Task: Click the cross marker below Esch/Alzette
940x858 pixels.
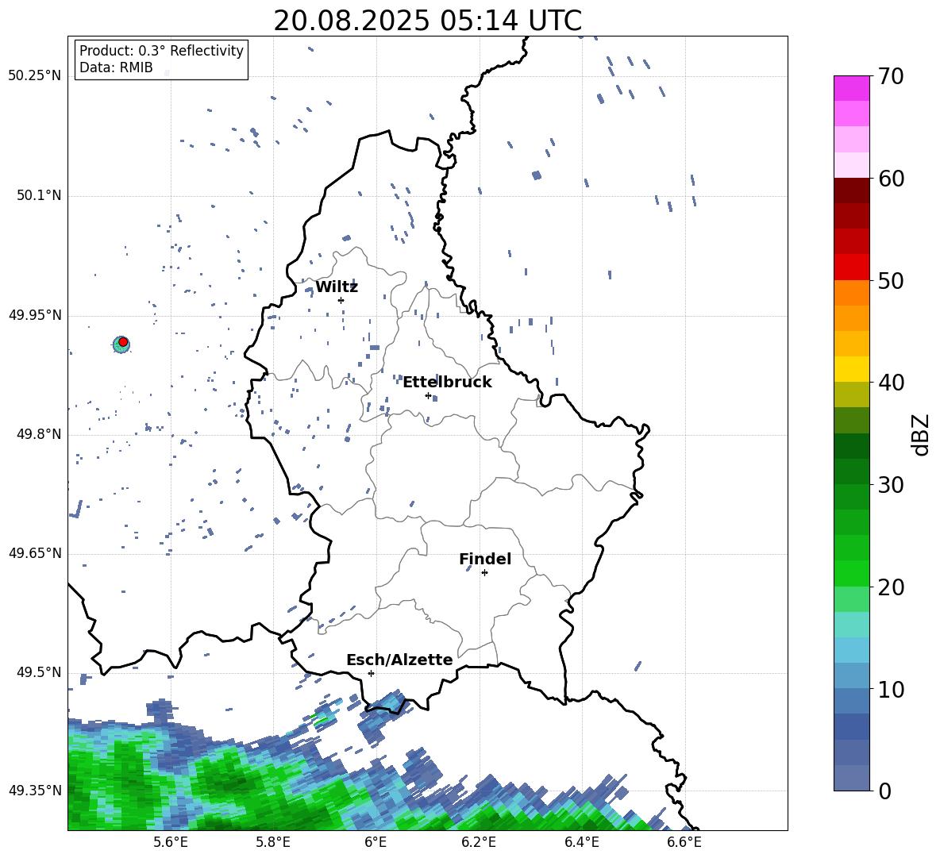Action: pos(371,673)
